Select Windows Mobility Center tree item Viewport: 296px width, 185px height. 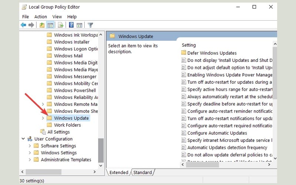[76, 83]
